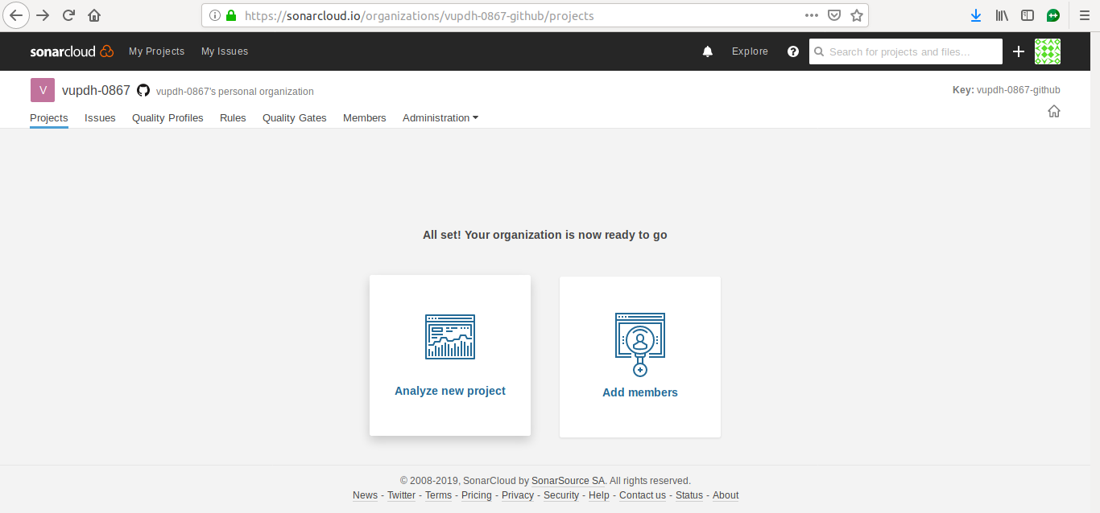Open the Quality Gates tab
Image resolution: width=1100 pixels, height=513 pixels.
295,118
